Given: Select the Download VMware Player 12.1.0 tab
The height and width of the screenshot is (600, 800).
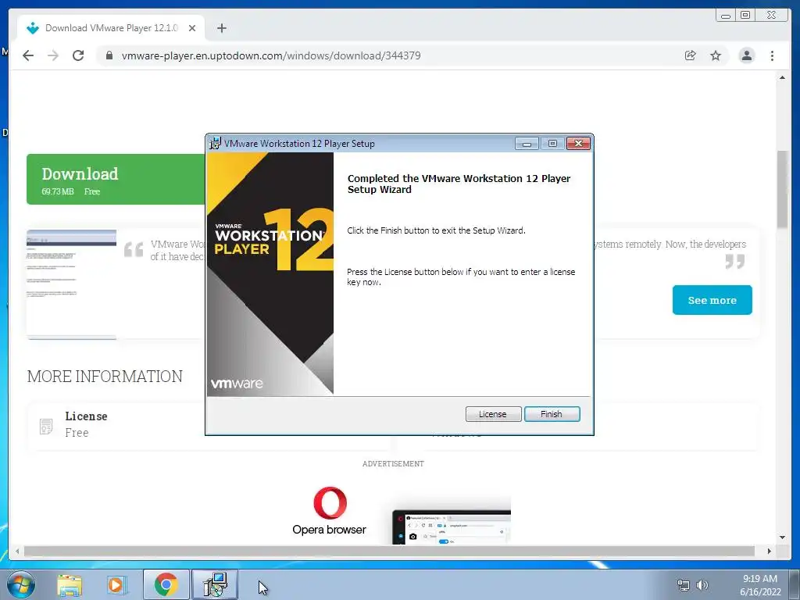Looking at the screenshot, I should [111, 28].
